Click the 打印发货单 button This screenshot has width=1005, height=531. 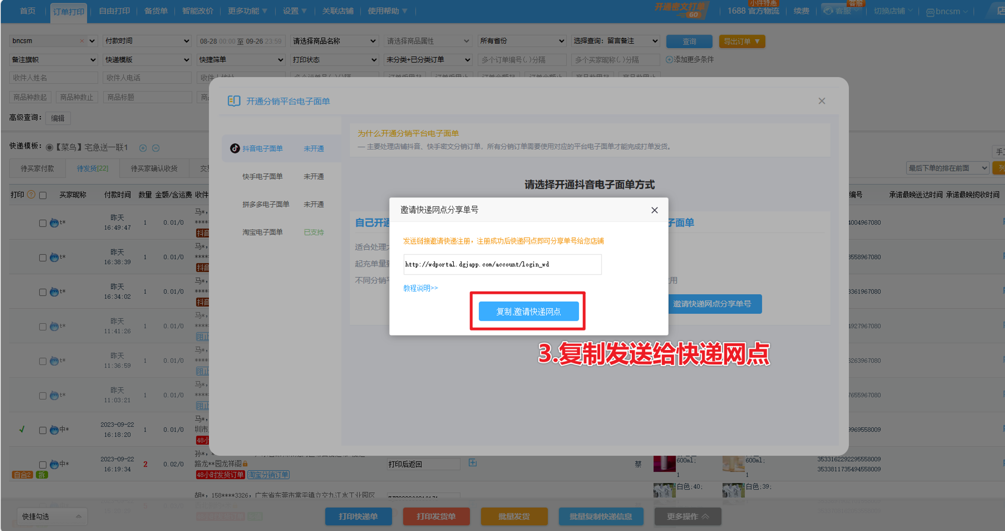tap(436, 516)
